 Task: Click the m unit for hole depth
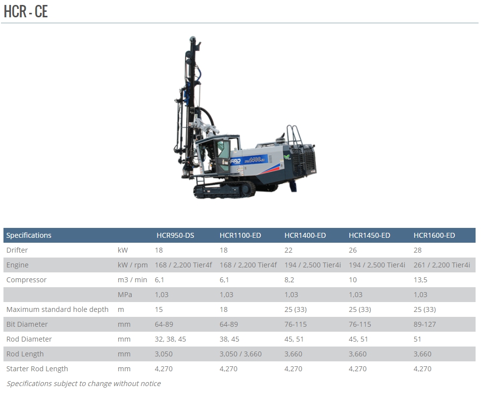click(121, 309)
